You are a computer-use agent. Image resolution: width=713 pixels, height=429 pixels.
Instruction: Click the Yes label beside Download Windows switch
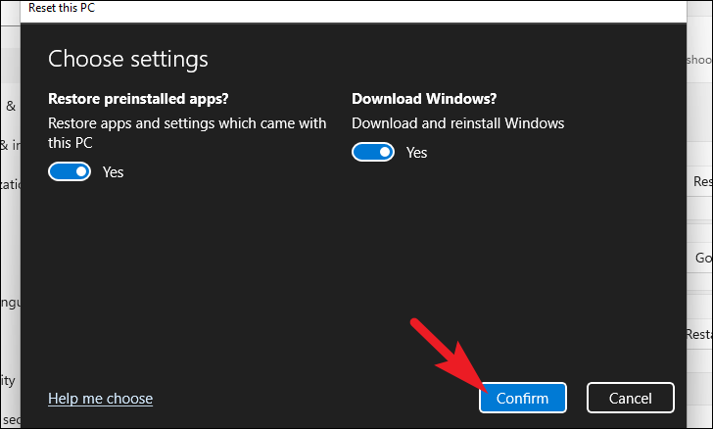pyautogui.click(x=416, y=153)
